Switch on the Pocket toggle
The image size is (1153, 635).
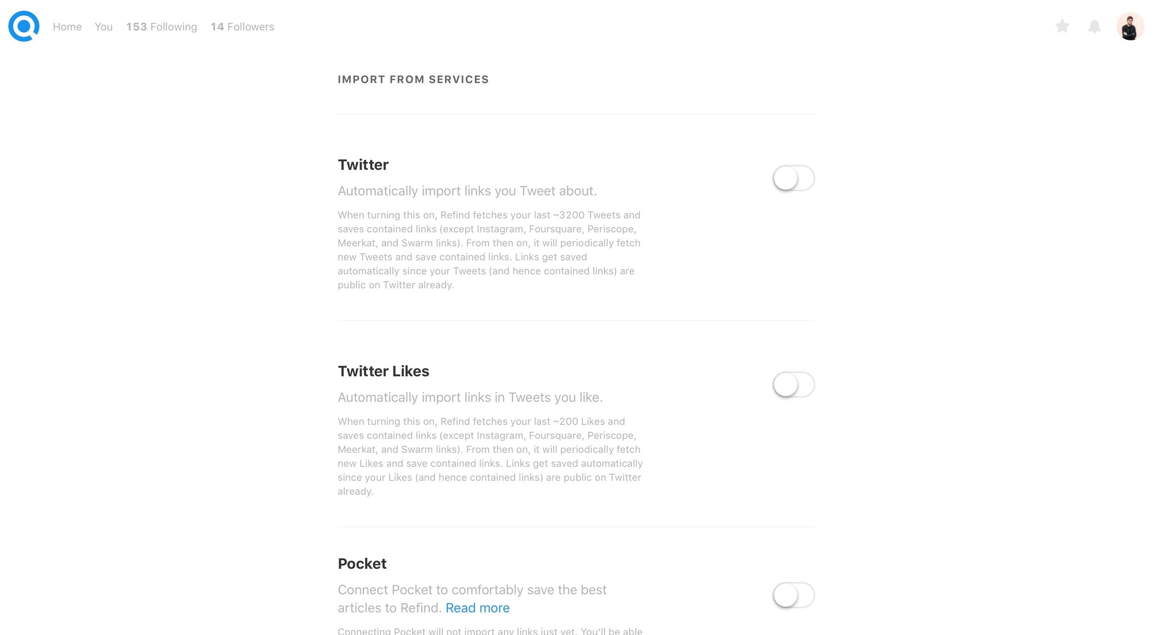[x=794, y=595]
